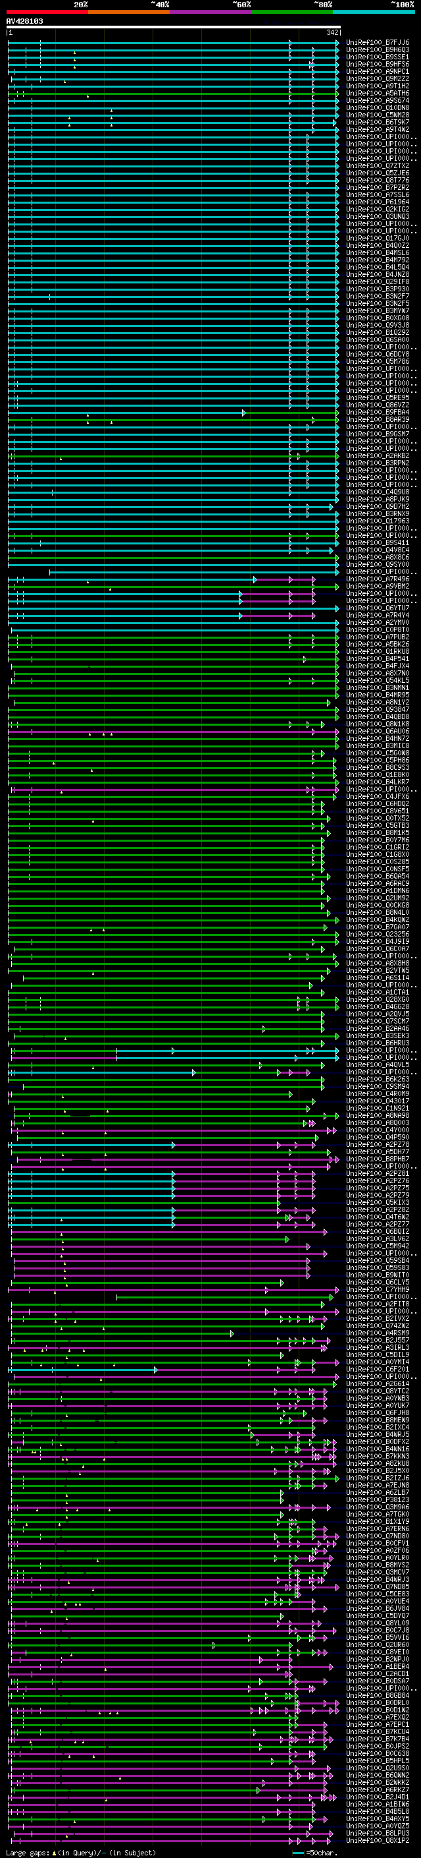Select label UniRef100_Q6BQI2
The width and height of the screenshot is (421, 1858).
(378, 1231)
